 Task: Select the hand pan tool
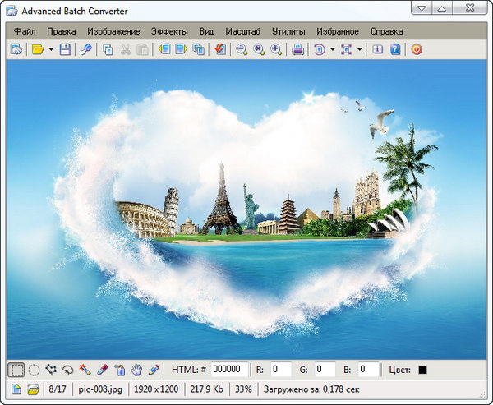[x=136, y=370]
